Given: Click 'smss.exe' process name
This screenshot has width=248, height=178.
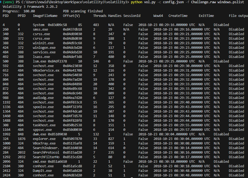Looking at the screenshot, I should point(40,29).
